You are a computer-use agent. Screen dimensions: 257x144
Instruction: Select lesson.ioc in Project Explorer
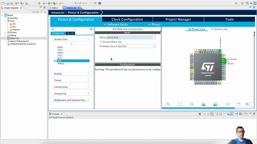coord(14,38)
